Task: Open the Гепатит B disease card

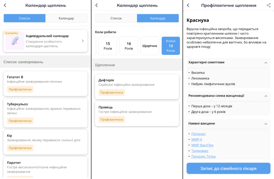Action: pyautogui.click(x=45, y=84)
